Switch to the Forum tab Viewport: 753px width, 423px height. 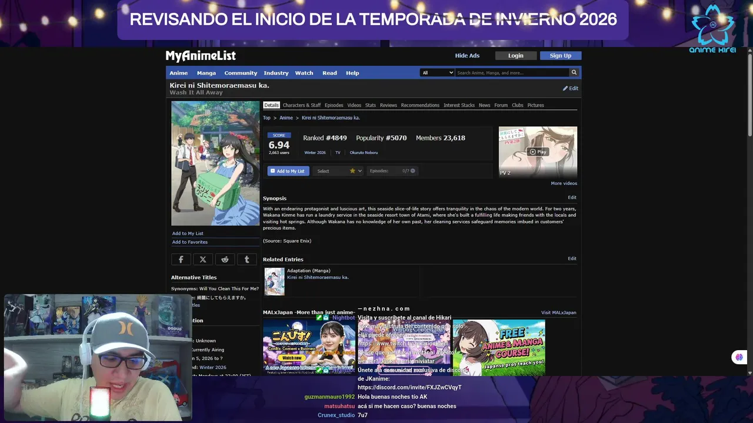501,105
